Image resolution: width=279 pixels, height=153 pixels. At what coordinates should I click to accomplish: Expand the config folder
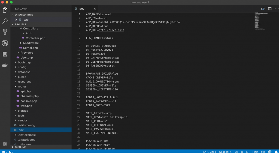[x=22, y=67]
